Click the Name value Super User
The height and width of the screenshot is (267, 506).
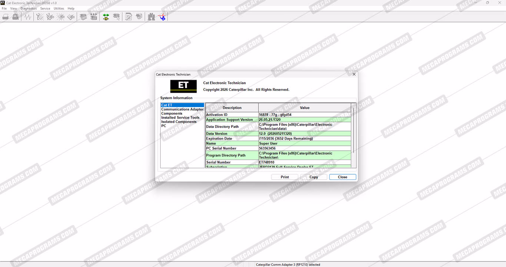click(x=304, y=143)
